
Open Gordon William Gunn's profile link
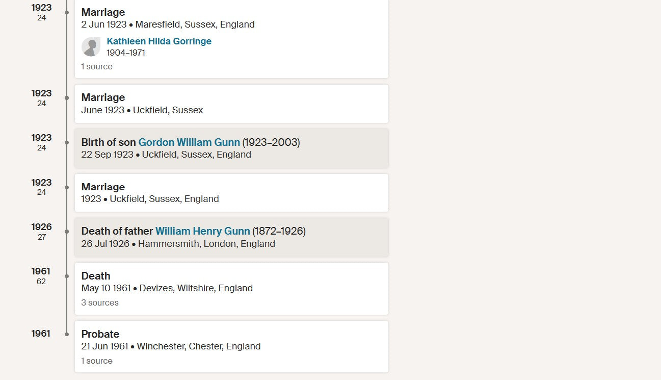pyautogui.click(x=189, y=142)
